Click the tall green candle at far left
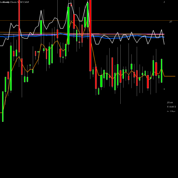 [3, 106]
